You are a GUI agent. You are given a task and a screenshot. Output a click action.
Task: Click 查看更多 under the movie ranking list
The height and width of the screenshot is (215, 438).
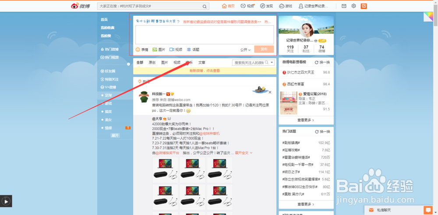306,120
